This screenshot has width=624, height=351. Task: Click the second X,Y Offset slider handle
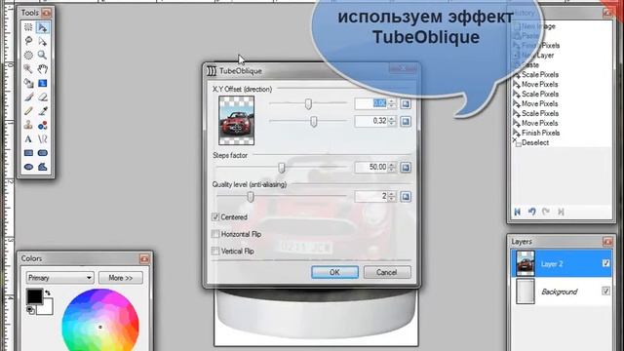[x=314, y=121]
